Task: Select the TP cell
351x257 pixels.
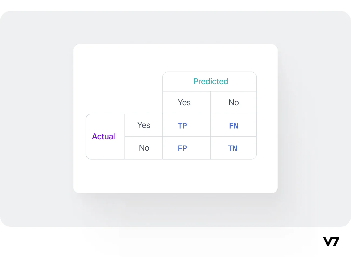Action: (x=187, y=125)
